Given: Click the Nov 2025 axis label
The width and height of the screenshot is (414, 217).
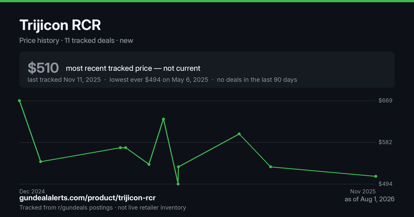Looking at the screenshot, I should point(363,191).
